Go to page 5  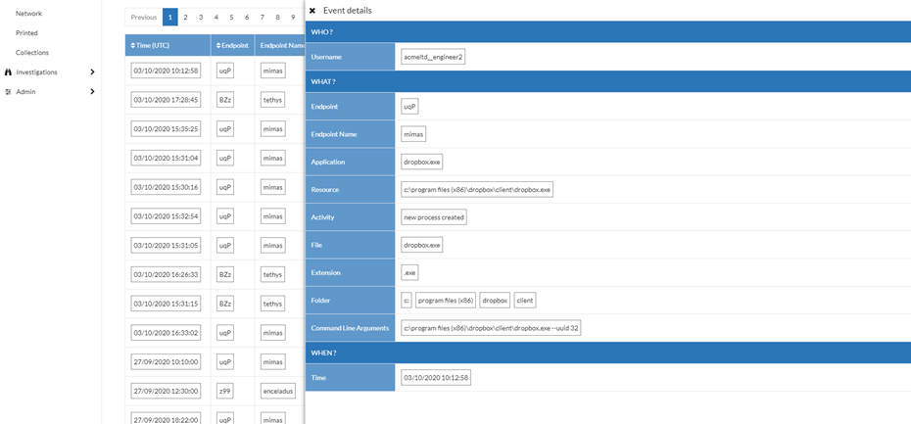(x=231, y=18)
